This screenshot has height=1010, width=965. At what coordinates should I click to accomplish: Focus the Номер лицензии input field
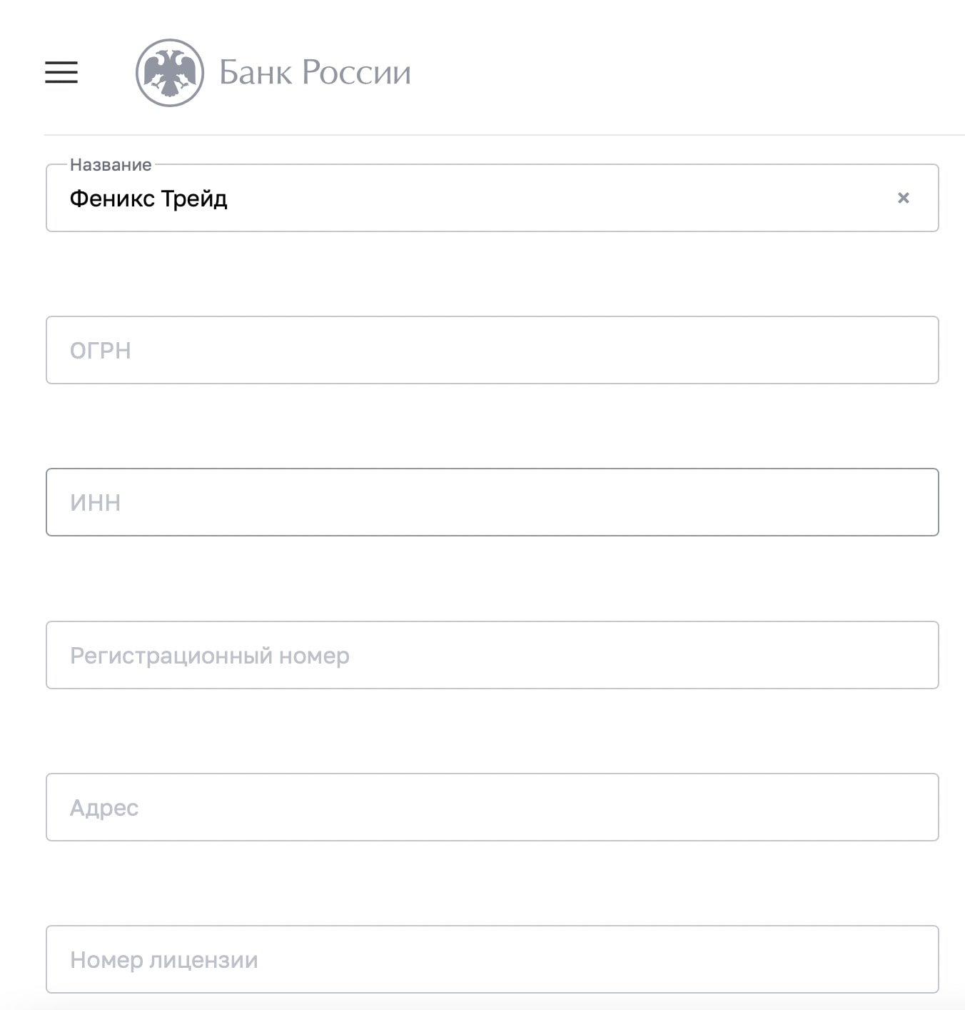point(492,959)
